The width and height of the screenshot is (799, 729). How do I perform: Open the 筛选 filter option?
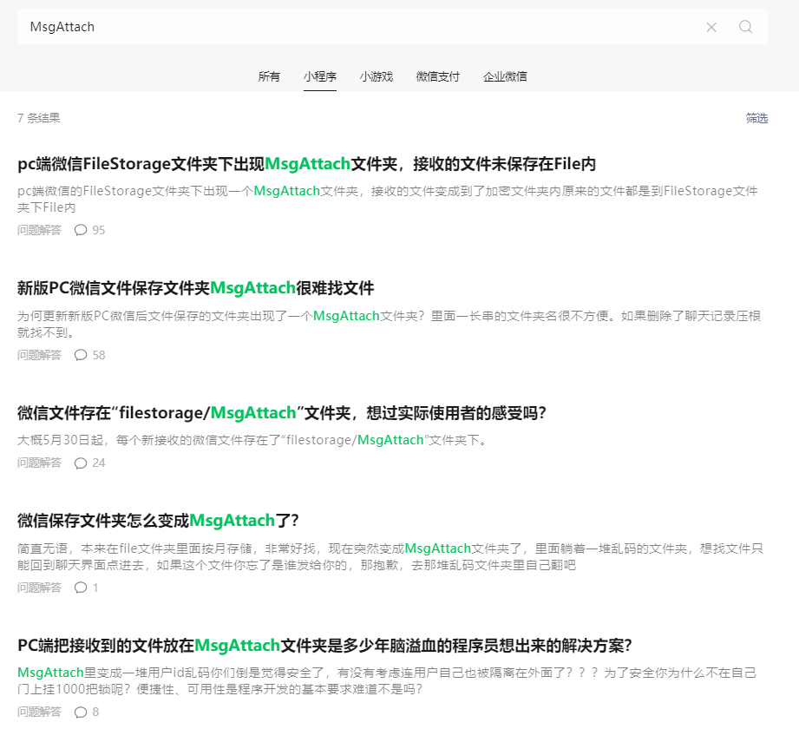coord(756,118)
